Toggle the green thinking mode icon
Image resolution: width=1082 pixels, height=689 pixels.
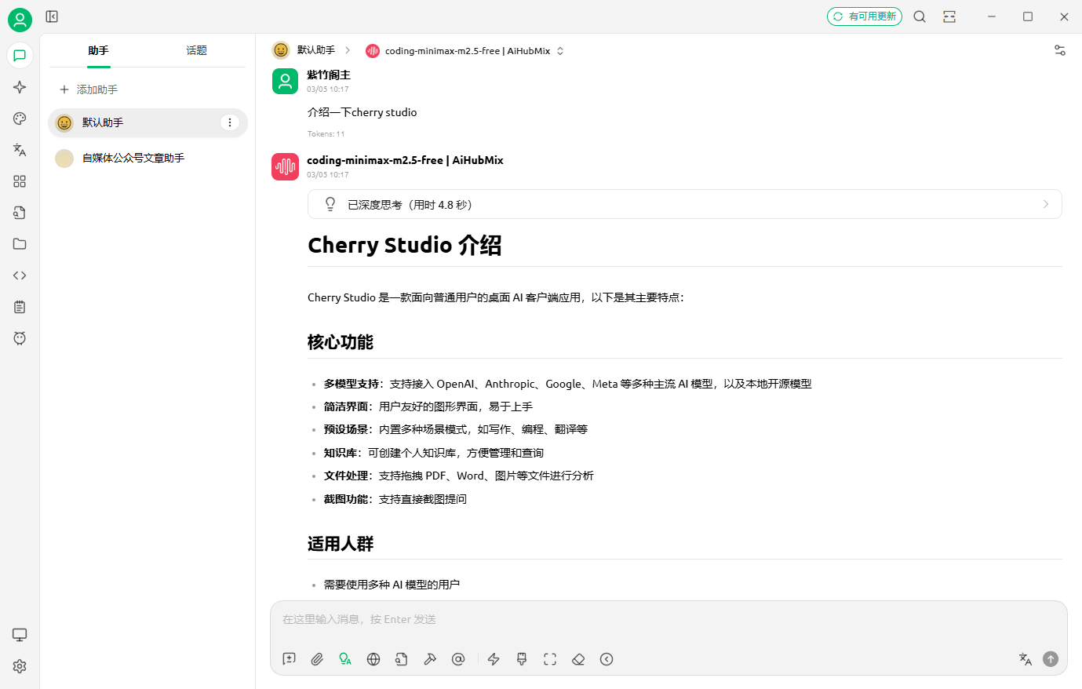(345, 659)
